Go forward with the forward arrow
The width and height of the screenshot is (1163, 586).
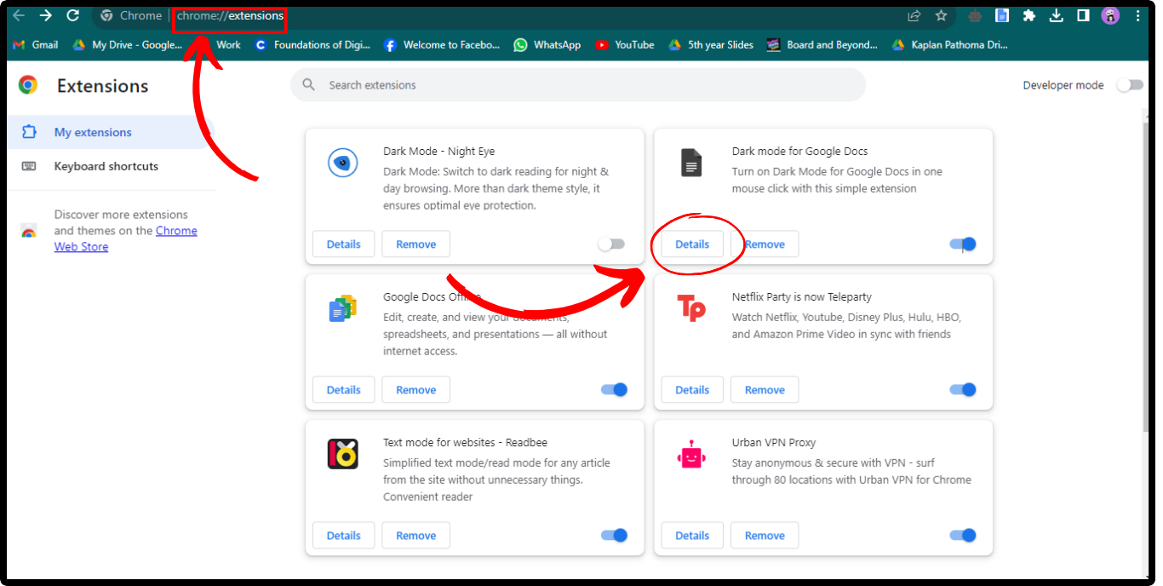[46, 15]
